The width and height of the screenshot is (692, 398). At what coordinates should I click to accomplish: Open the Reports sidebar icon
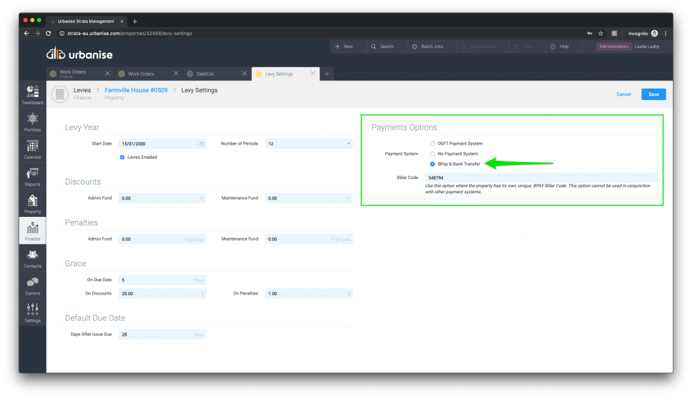tap(32, 176)
